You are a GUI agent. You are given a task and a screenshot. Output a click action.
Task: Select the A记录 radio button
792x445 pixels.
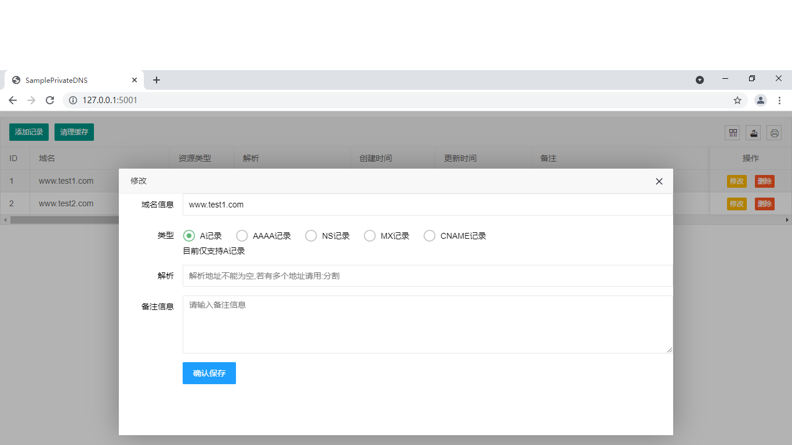[x=202, y=236]
